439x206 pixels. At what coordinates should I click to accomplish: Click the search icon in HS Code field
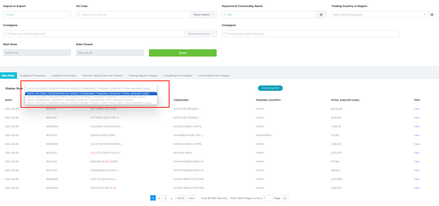pyautogui.click(x=79, y=15)
